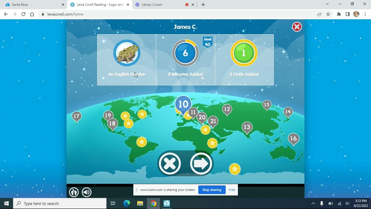Select level 18 map pin
The image size is (371, 209).
point(112,124)
